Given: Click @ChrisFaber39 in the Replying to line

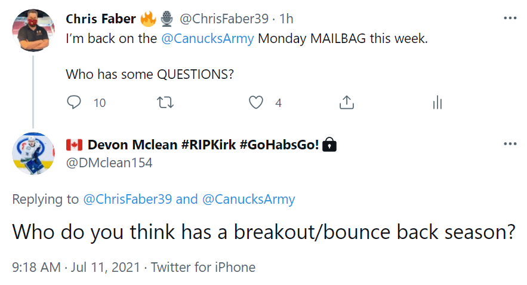Looking at the screenshot, I should (127, 199).
